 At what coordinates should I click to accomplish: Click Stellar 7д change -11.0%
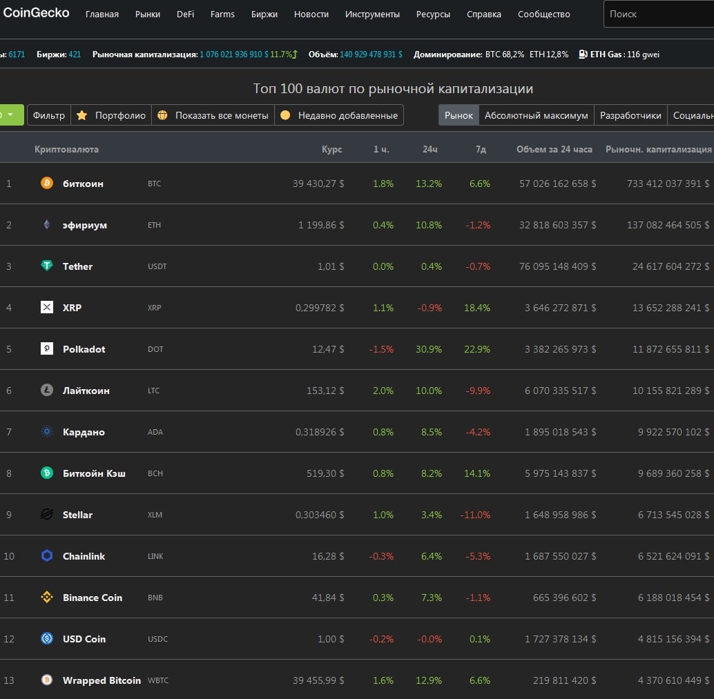(x=475, y=515)
